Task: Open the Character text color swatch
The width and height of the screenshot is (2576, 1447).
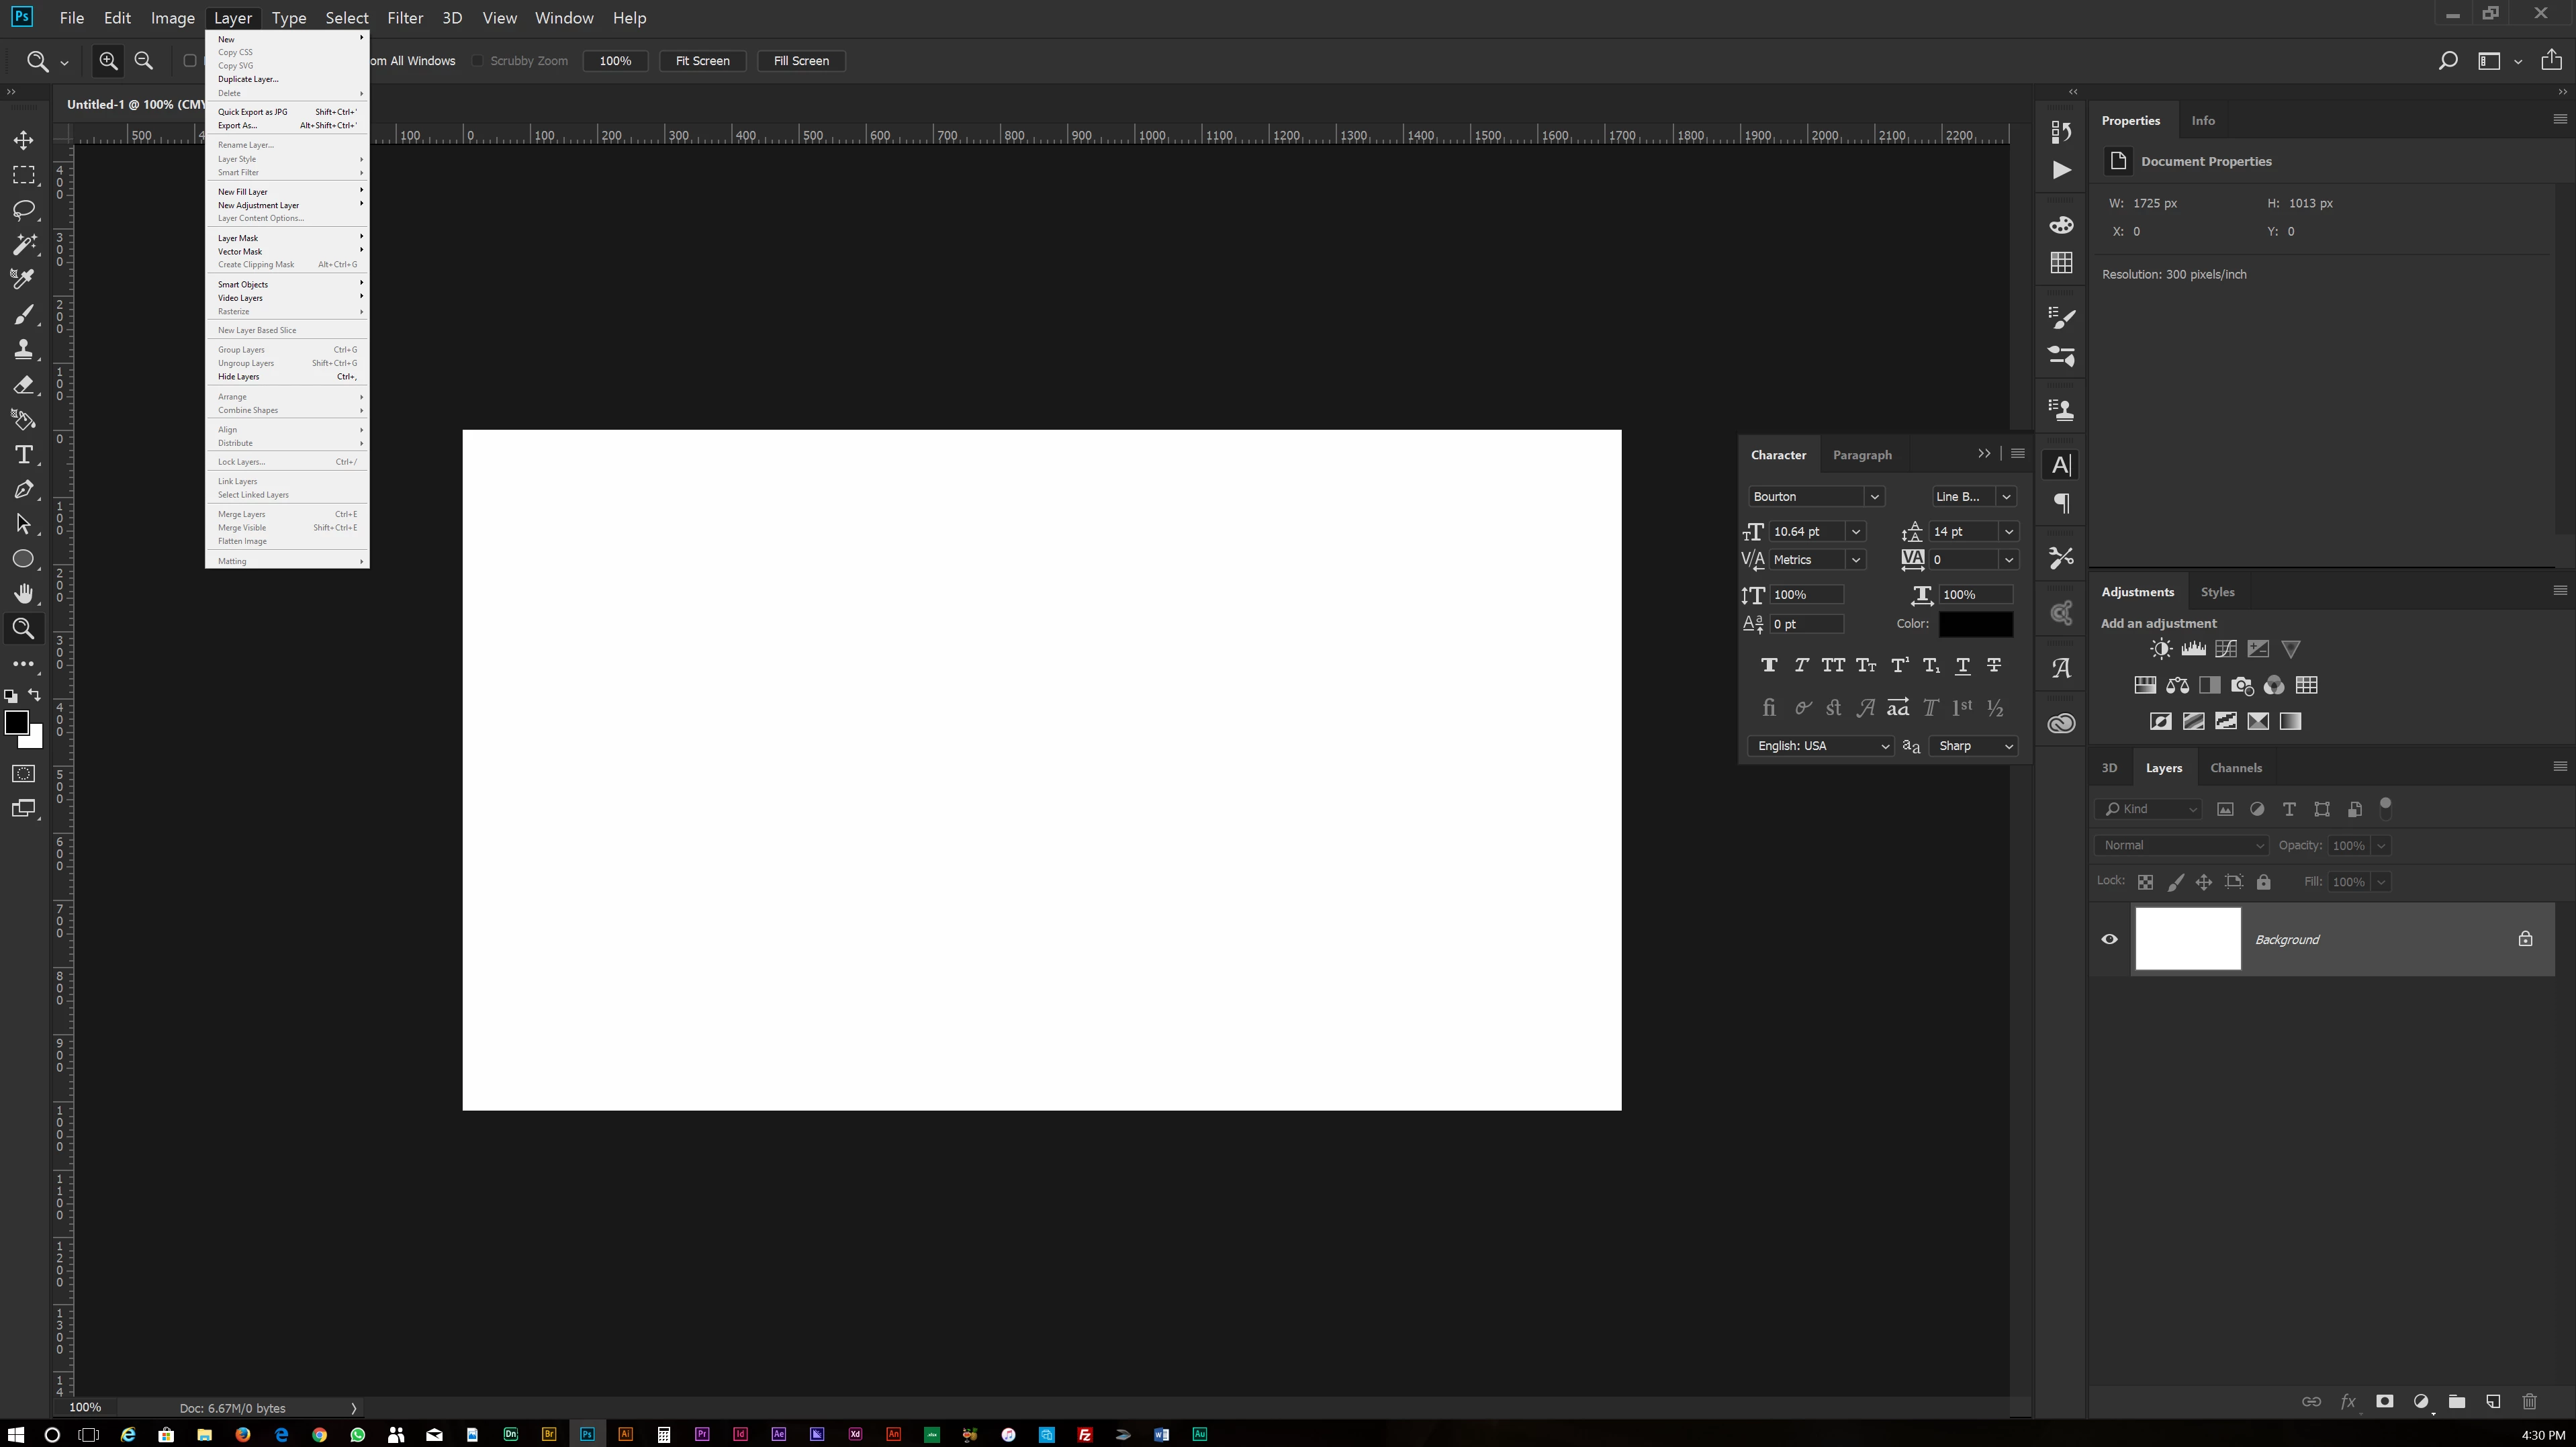Action: 1975,624
